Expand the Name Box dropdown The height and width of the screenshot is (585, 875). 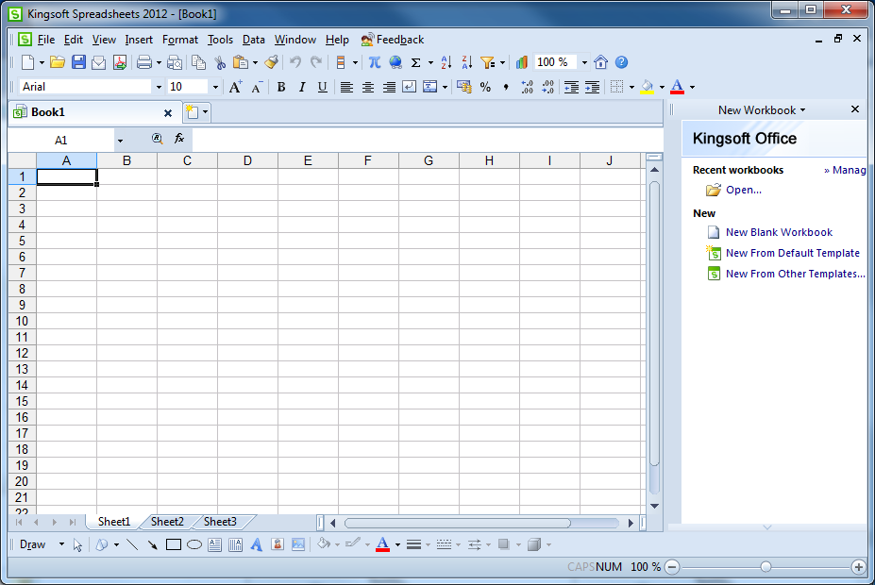120,141
